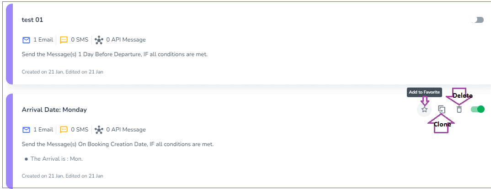Clone the Arrival Date: Monday rule

click(442, 110)
